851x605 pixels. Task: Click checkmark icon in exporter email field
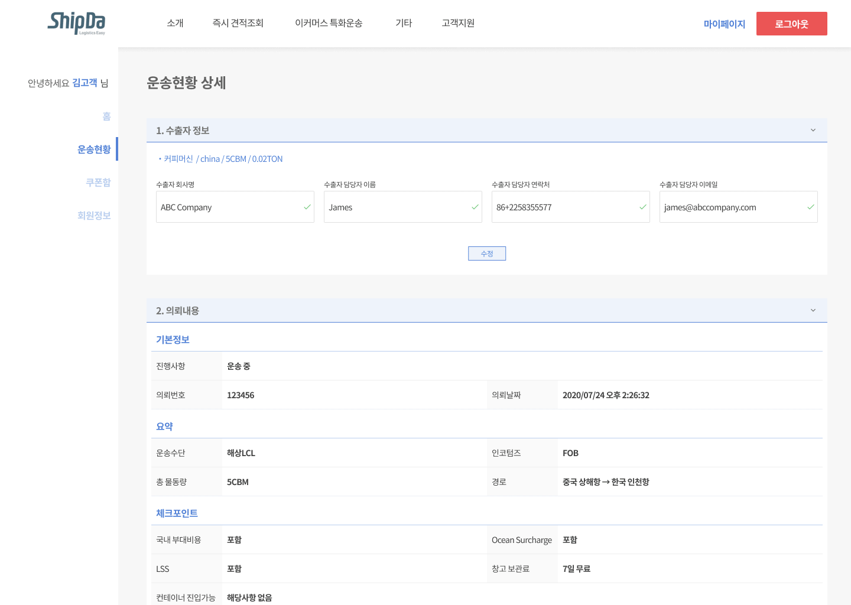(x=811, y=207)
